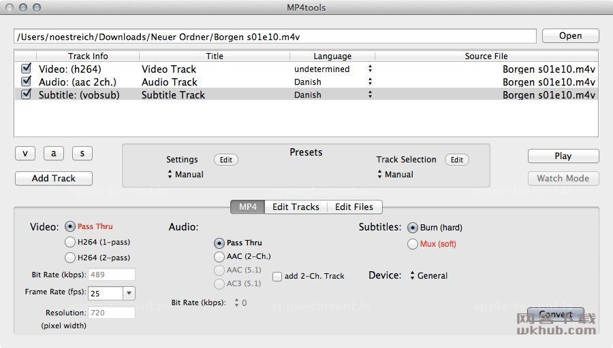This screenshot has height=348, width=613.
Task: Switch to the MP4 tab
Action: 248,207
